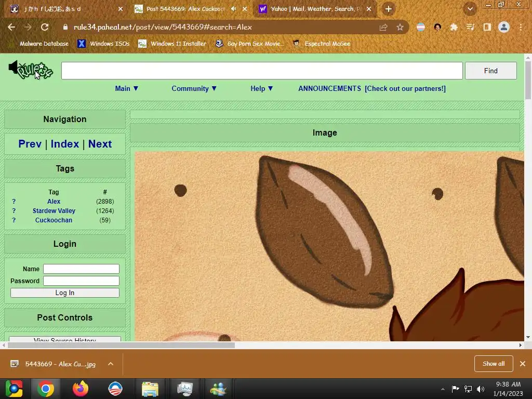Screen dimensions: 532x399
Task: Click the browser forward arrow
Action: [28, 27]
